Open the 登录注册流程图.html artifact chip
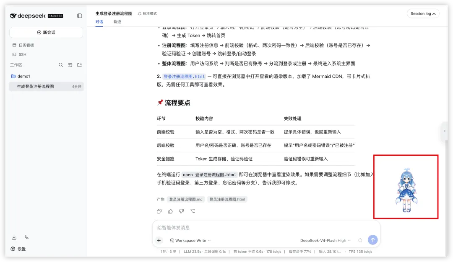Viewport: 453px width, 262px height. coord(227,200)
